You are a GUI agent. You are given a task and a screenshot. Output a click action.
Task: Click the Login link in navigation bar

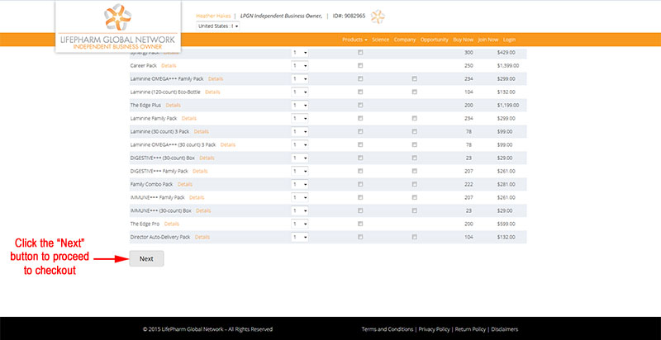coord(509,40)
